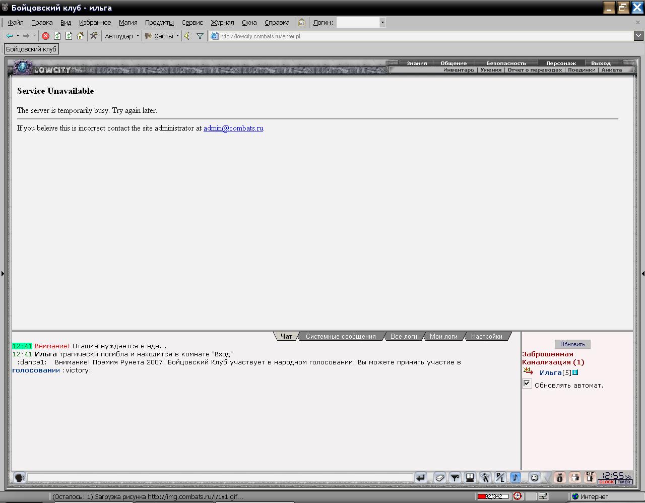Viewport: 645px width, 503px height.
Task: Select the Бойцовский клуб browser tab
Action: [31, 49]
